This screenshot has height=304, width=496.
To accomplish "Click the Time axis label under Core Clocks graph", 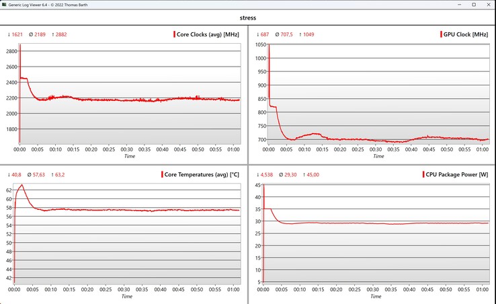I will pyautogui.click(x=129, y=155).
